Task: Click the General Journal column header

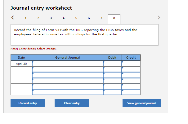Action: [x=68, y=58]
